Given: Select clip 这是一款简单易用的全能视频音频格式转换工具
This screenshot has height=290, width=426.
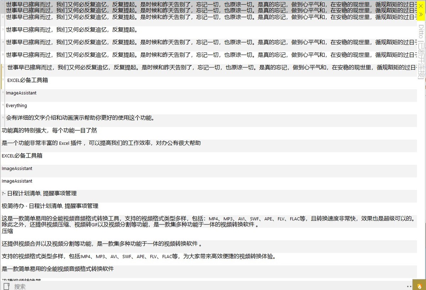Looking at the screenshot, I should [208, 221].
